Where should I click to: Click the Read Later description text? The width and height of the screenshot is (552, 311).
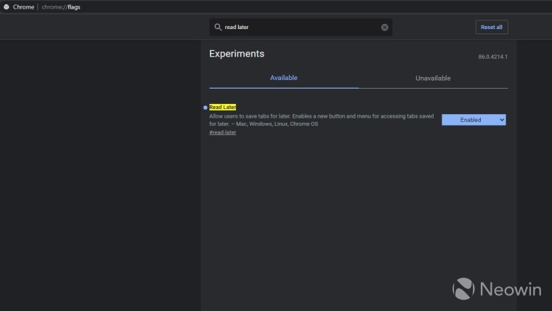coord(320,120)
